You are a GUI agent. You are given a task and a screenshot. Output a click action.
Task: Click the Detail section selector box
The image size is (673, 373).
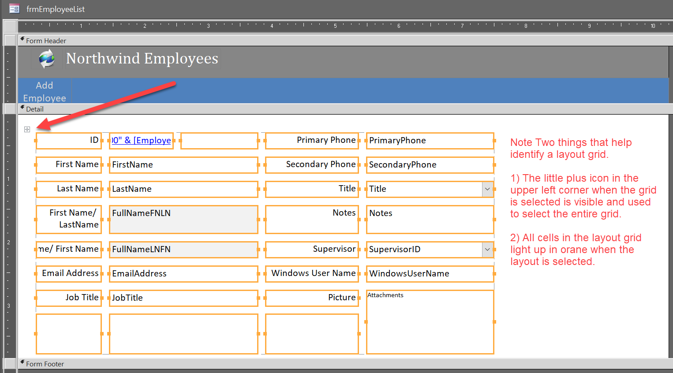point(10,108)
